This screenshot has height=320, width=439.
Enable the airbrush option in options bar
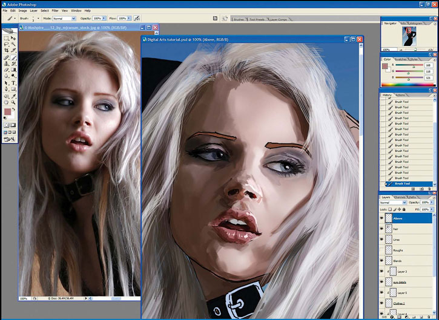[x=137, y=18]
